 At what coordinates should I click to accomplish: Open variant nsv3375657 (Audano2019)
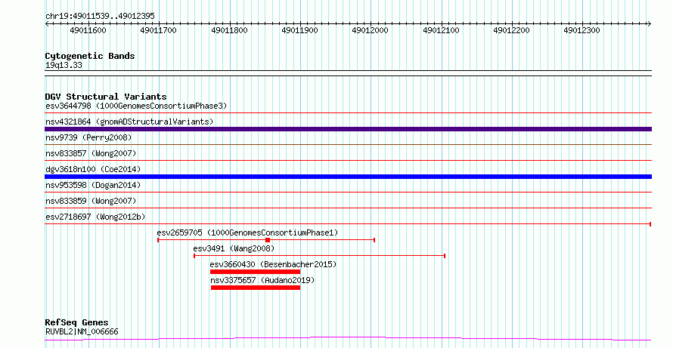[x=262, y=280]
